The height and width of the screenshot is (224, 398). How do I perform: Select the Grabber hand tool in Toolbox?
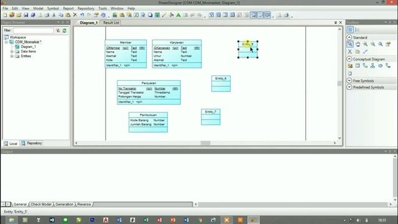point(358,44)
